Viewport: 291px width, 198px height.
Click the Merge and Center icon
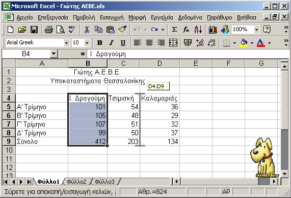point(173,43)
